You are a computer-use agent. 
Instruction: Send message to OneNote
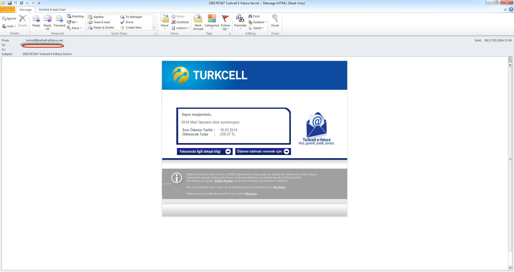coord(180,22)
